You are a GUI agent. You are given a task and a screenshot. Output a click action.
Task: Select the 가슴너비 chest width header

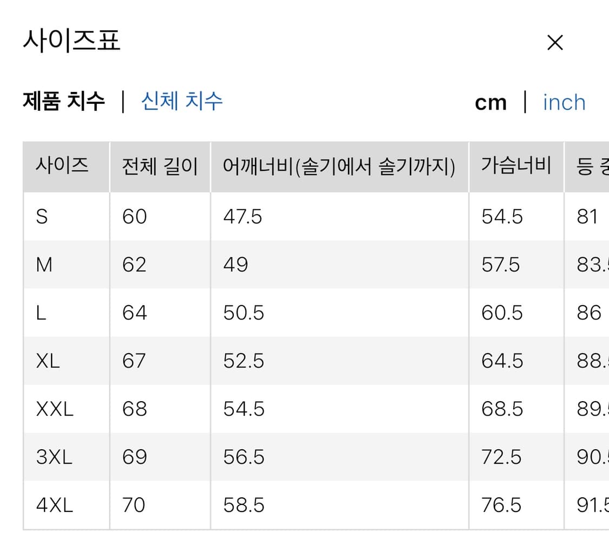[x=515, y=165]
